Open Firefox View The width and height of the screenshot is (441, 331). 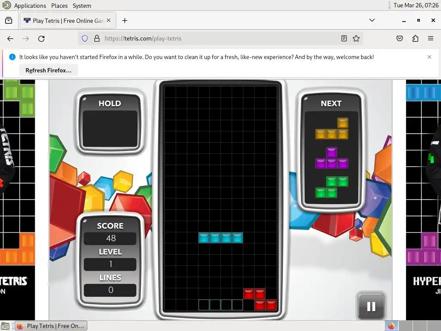point(9,21)
